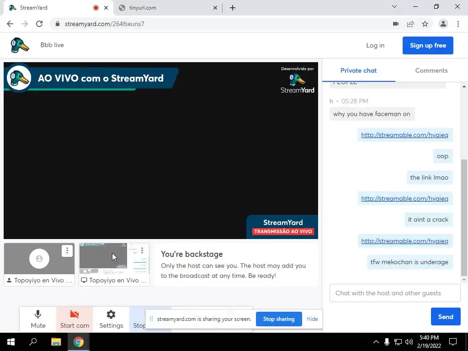Click the 'oop' chat message
The image size is (468, 351).
442,156
